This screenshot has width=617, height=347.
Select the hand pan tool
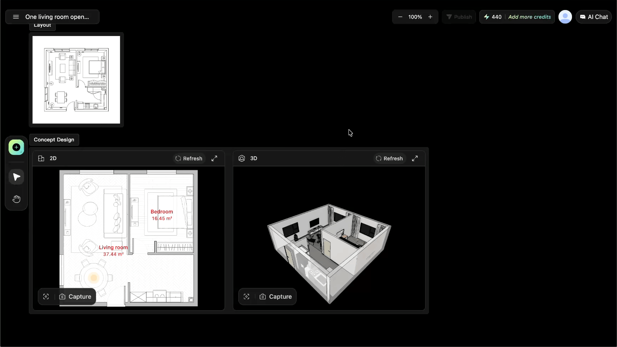click(16, 199)
